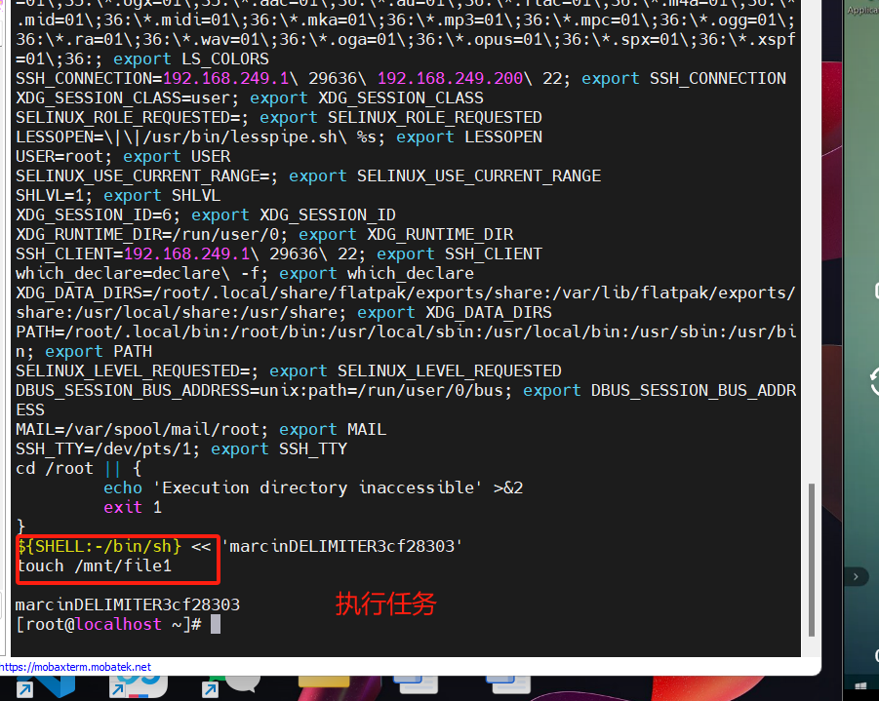Click the 'LESSOPEN=' lesspipe.sh line
Image resolution: width=879 pixels, height=701 pixels.
coord(279,136)
